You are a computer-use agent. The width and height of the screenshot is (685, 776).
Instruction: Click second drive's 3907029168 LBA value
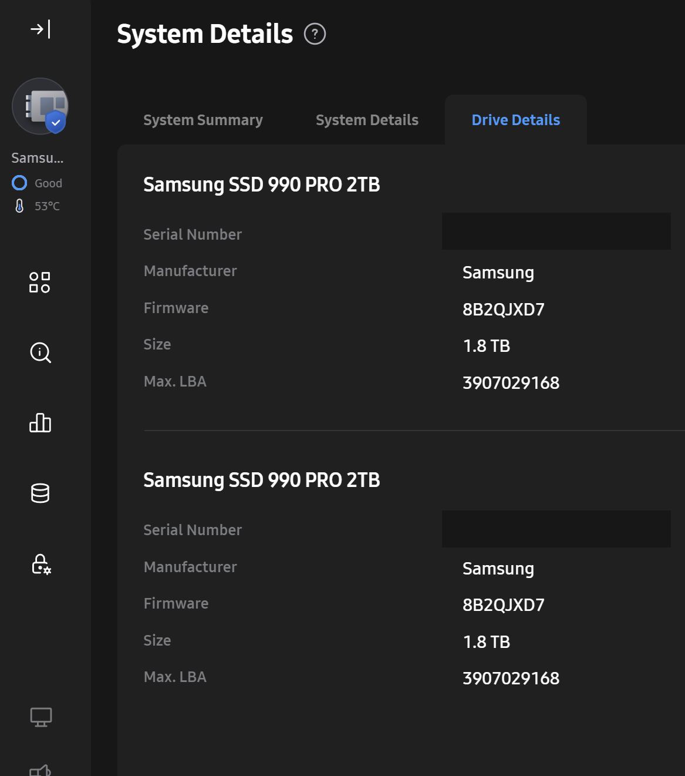pyautogui.click(x=511, y=678)
